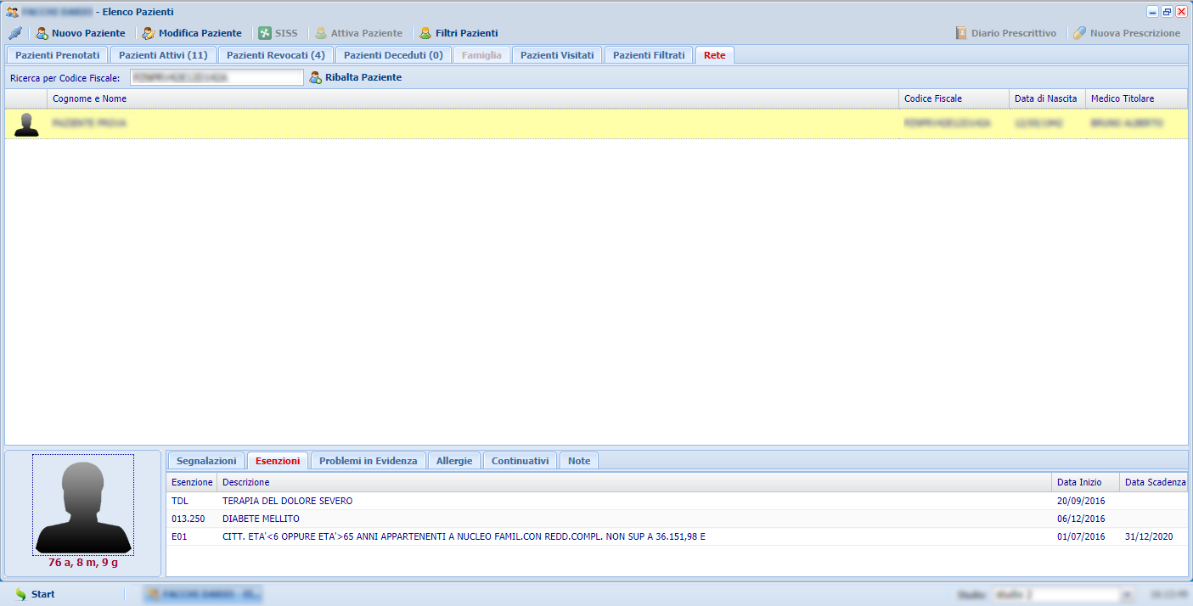
Task: Click the Descrizione column header
Action: click(x=634, y=482)
